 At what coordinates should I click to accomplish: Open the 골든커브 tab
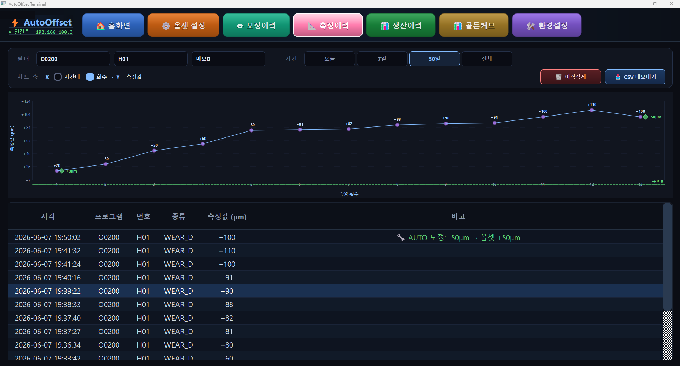tap(474, 25)
